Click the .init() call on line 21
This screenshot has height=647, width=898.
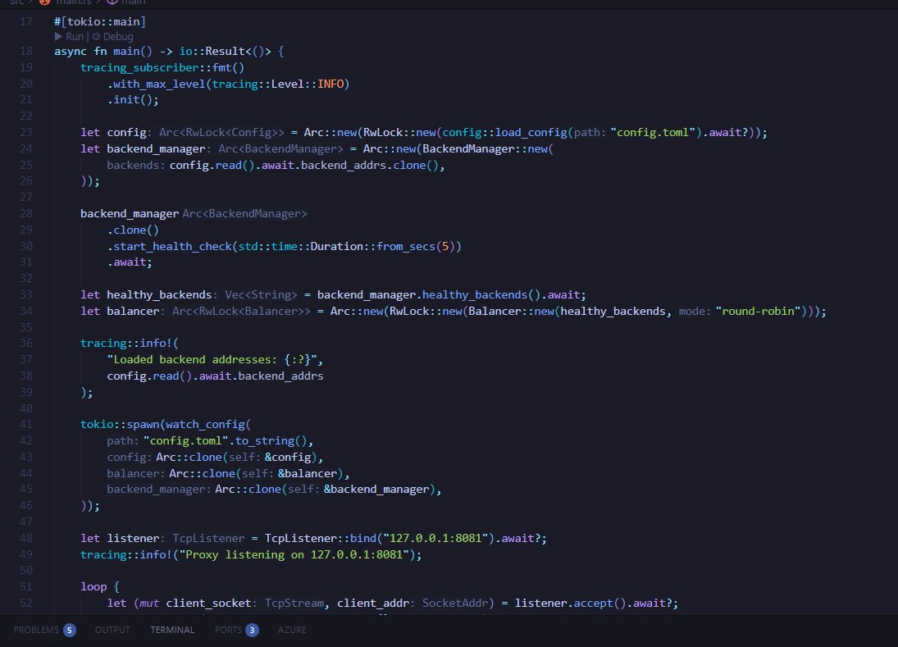133,99
